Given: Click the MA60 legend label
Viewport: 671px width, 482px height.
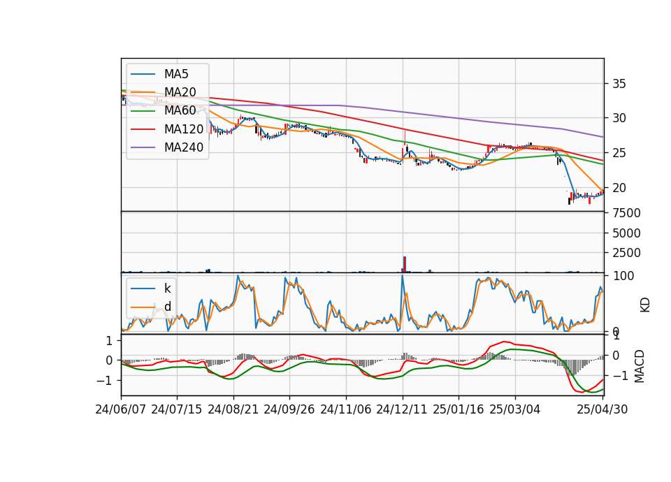Looking at the screenshot, I should coord(180,111).
